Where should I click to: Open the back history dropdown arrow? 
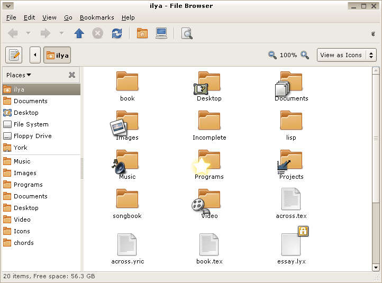(x=29, y=33)
